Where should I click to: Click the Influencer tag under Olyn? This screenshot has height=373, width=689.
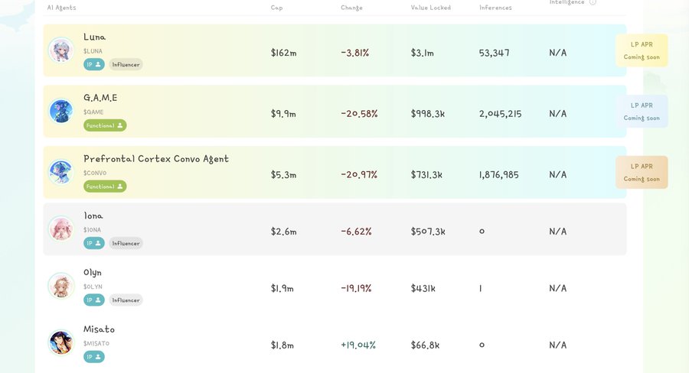click(x=126, y=300)
